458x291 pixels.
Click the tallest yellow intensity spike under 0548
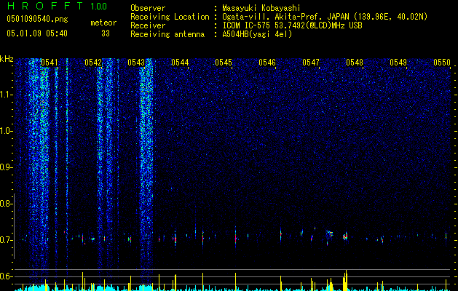tap(346, 280)
